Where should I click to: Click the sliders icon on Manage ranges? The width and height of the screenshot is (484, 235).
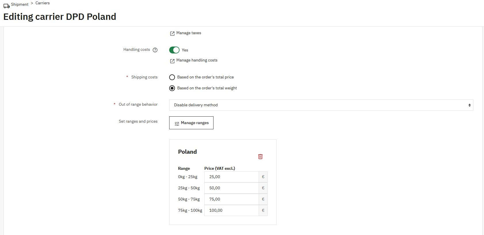[x=177, y=124]
